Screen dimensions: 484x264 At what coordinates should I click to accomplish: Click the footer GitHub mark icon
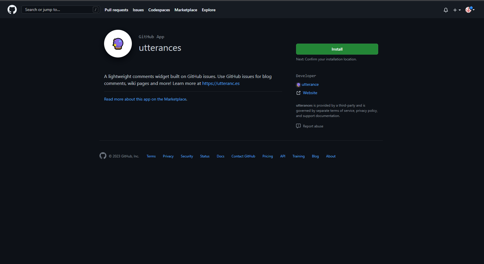103,156
